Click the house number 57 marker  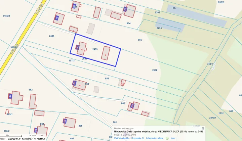click(x=65, y=121)
